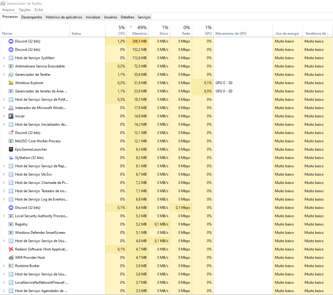This screenshot has height=295, width=333.
Task: Sort by the Disco column header
Action: coord(159,31)
